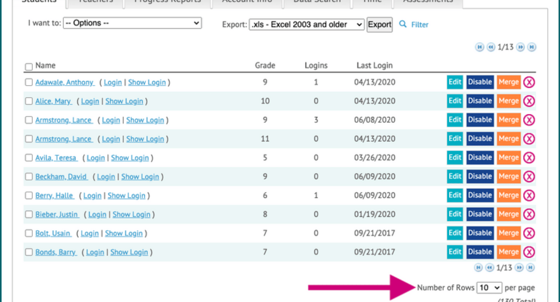The width and height of the screenshot is (560, 302).
Task: Remove the grade 9 Armstrong, Lance row via X
Action: [529, 120]
